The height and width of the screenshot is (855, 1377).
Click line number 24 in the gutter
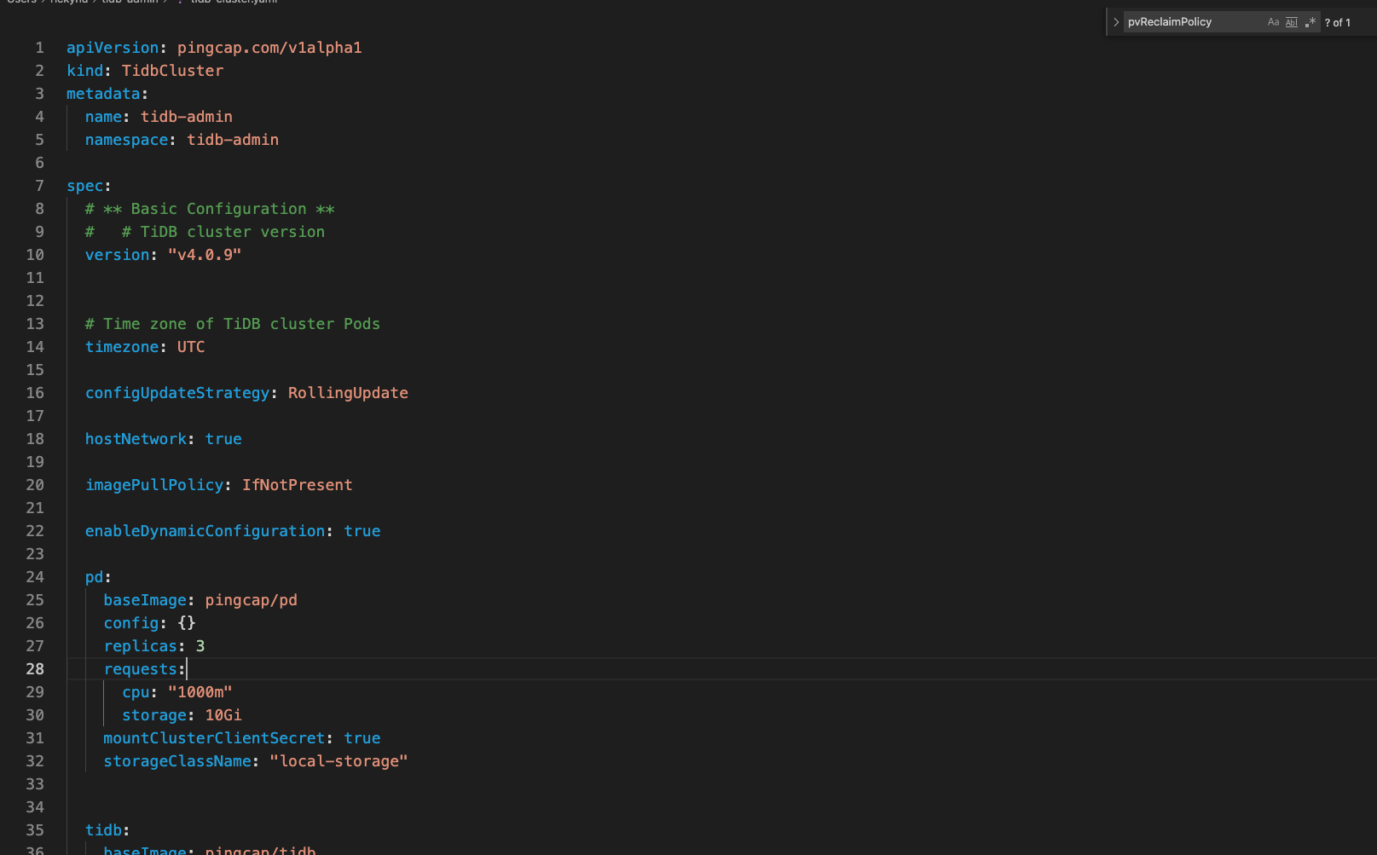[x=35, y=577]
